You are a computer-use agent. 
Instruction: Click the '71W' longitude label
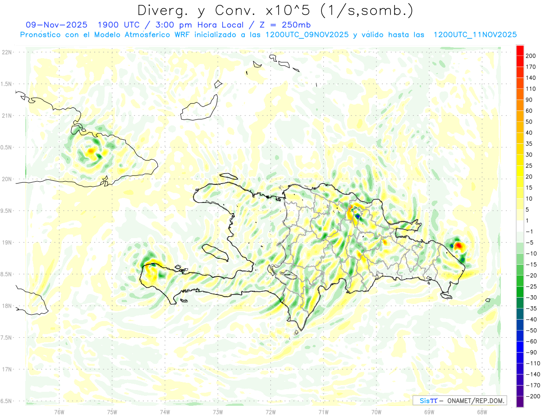pos(323,412)
